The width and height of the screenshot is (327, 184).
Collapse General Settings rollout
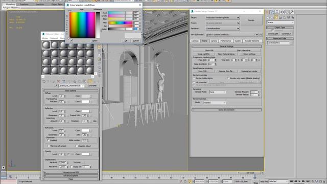click(x=226, y=47)
